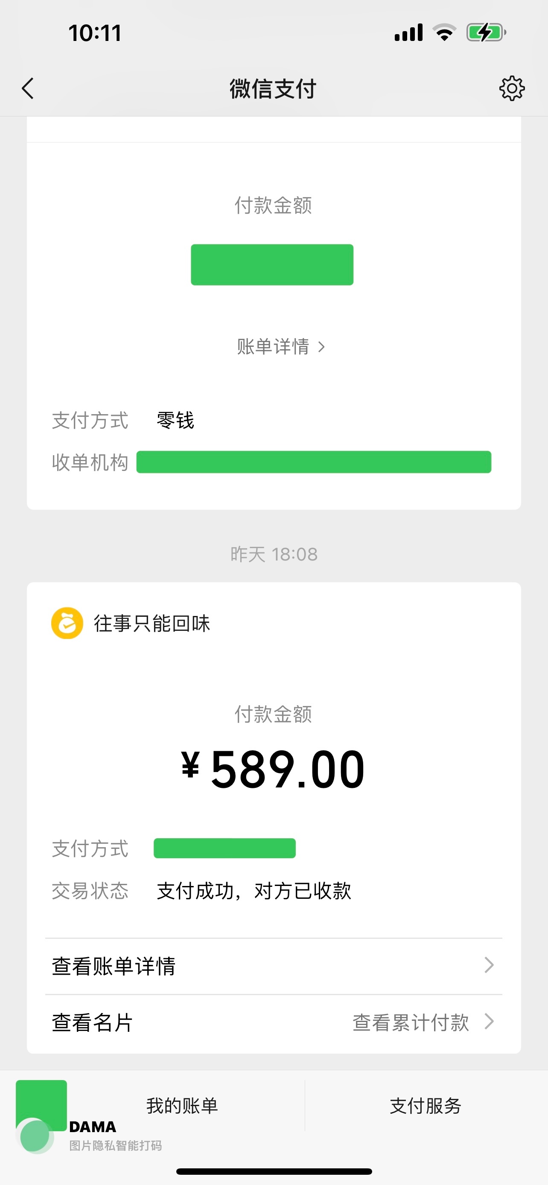The image size is (548, 1185).
Task: Switch to 我的账单 tab
Action: (182, 1105)
